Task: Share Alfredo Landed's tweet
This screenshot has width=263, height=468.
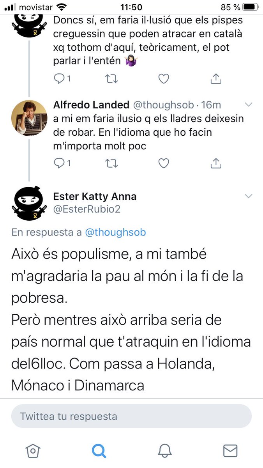Action: (x=215, y=163)
